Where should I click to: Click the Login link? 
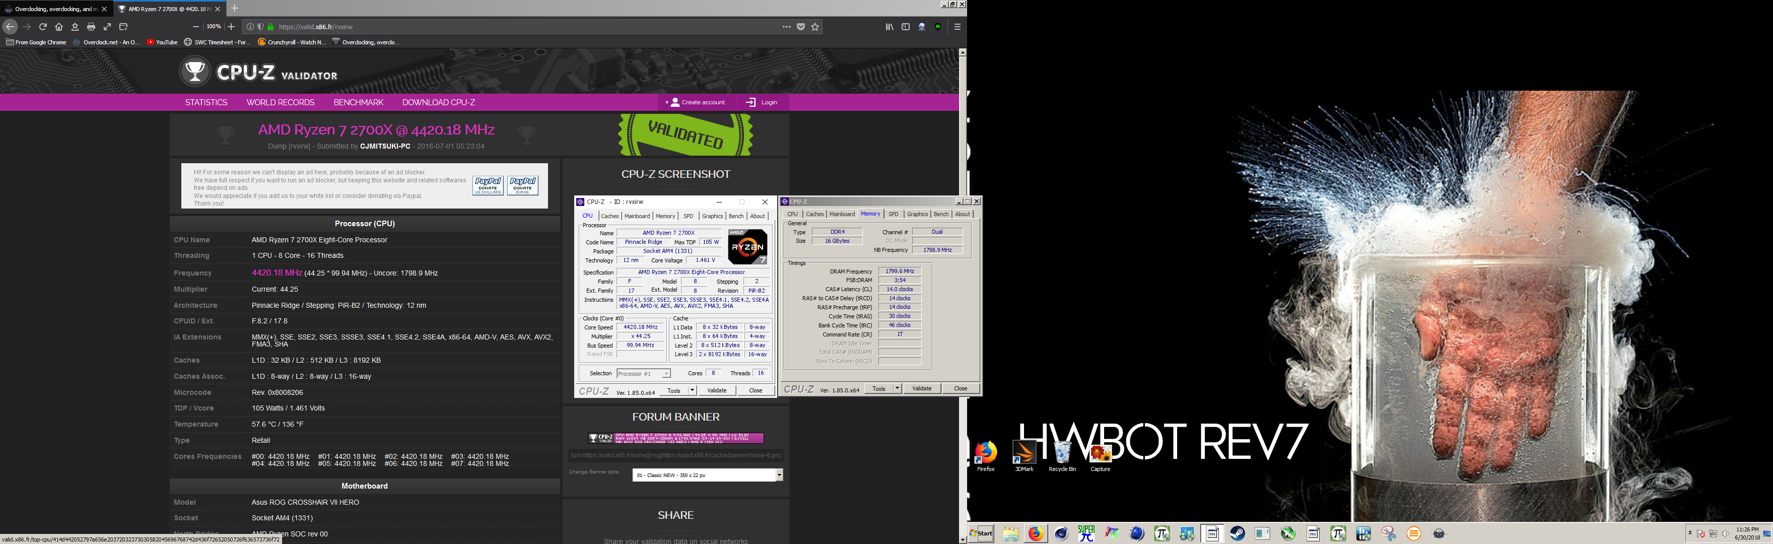pyautogui.click(x=762, y=103)
